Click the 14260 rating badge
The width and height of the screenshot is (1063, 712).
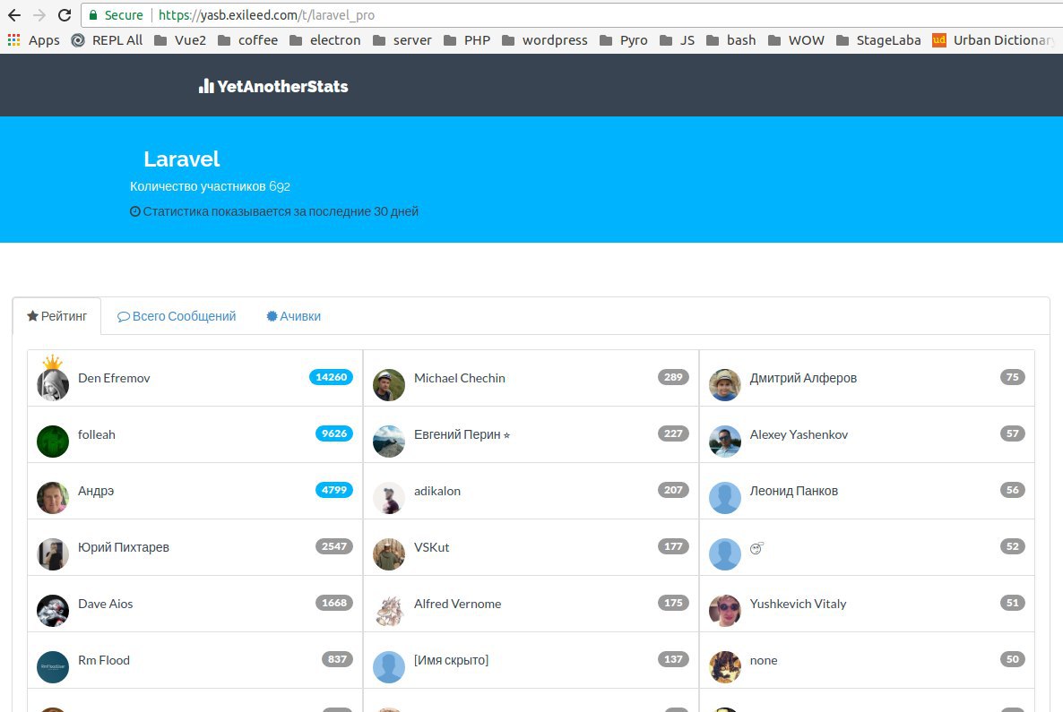click(331, 377)
